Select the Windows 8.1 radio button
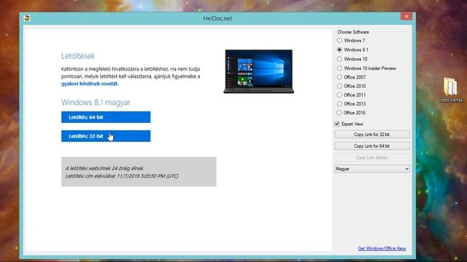 (339, 49)
